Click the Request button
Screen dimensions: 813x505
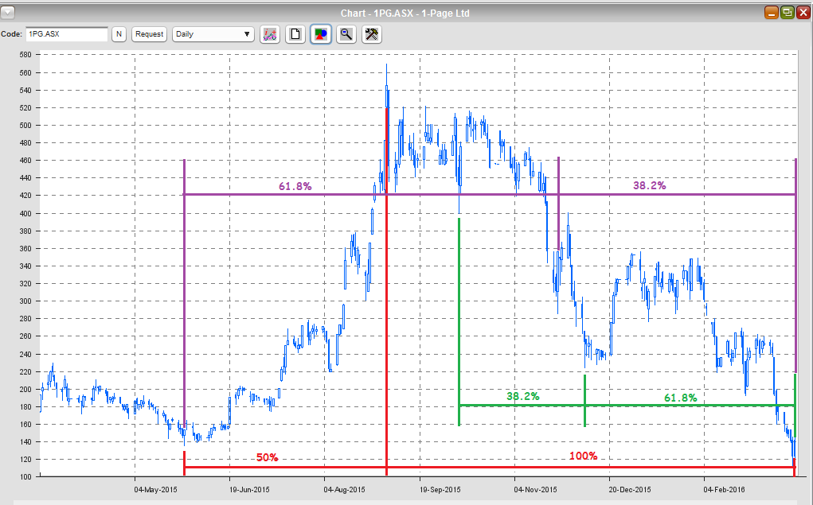click(149, 34)
